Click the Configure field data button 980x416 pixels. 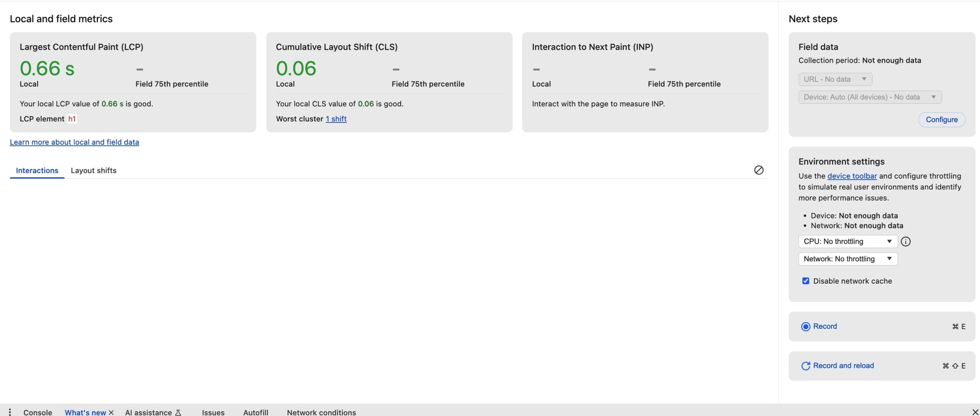coord(941,120)
